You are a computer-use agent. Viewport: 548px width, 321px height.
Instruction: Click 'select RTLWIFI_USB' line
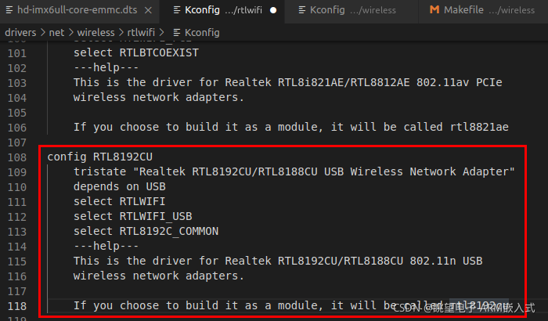coord(133,216)
